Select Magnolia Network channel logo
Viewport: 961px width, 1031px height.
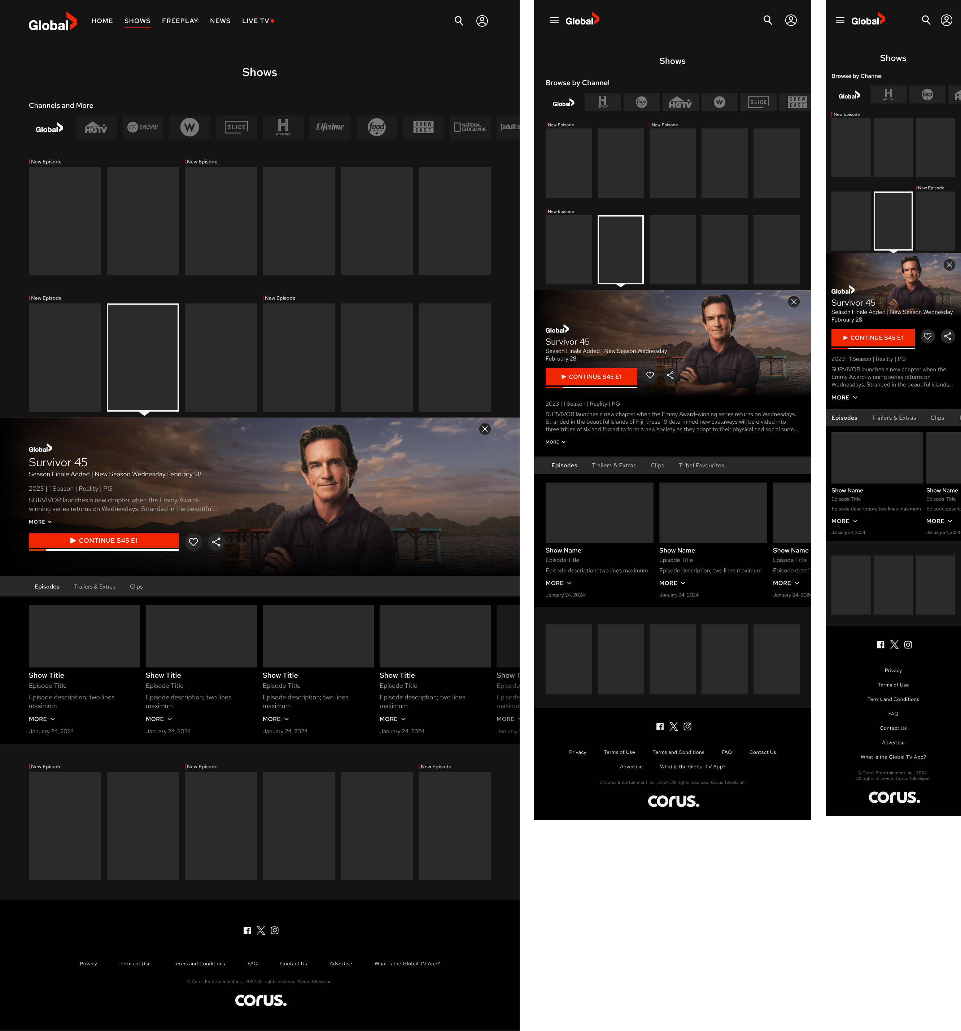tap(143, 127)
